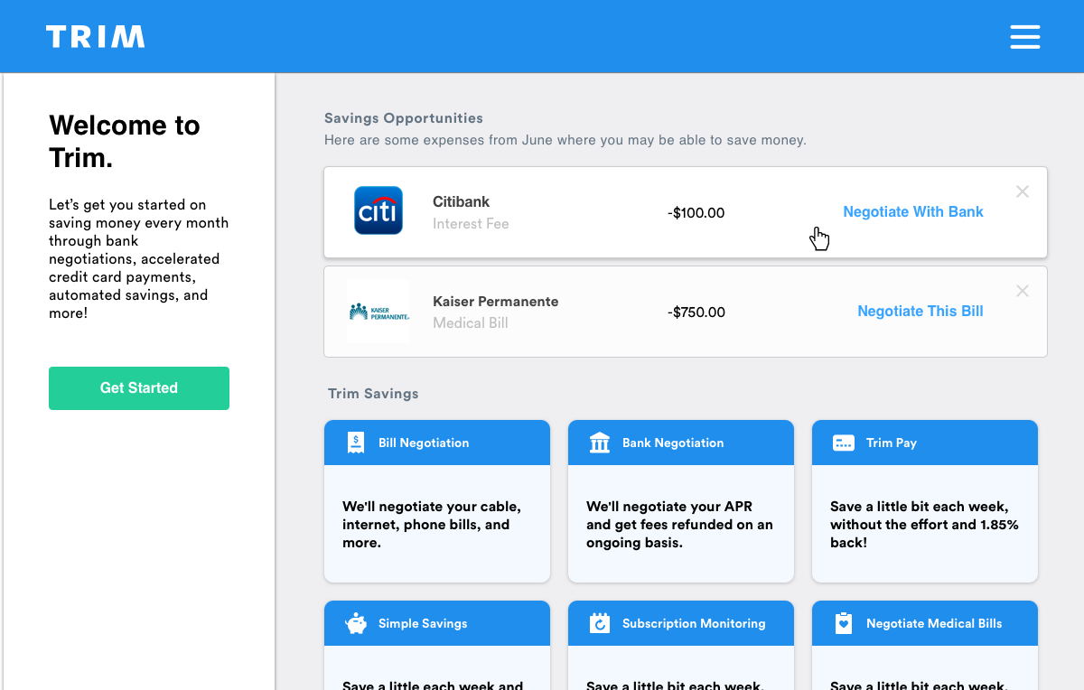Dismiss the Citibank savings opportunity

click(x=1023, y=191)
